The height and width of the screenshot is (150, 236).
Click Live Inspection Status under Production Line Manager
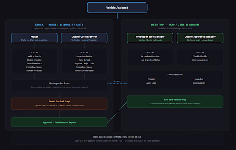(150, 60)
